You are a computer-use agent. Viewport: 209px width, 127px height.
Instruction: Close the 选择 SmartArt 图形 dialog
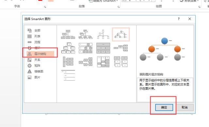coord(189,19)
